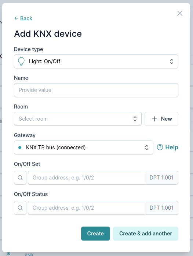The image size is (193, 256).
Task: Click the On/Off Status group address field
Action: pyautogui.click(x=87, y=208)
